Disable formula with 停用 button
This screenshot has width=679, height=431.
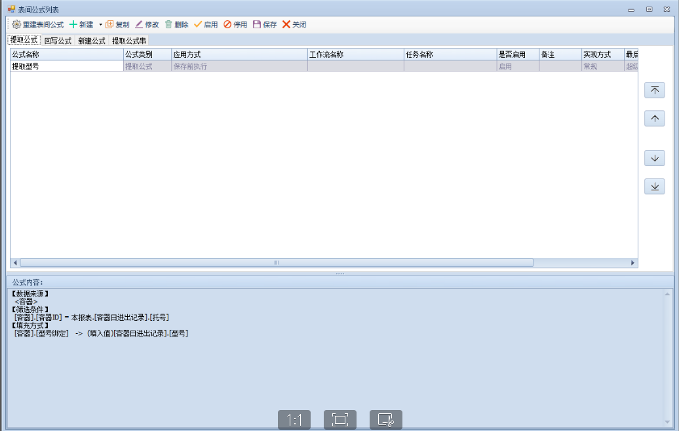tap(235, 24)
